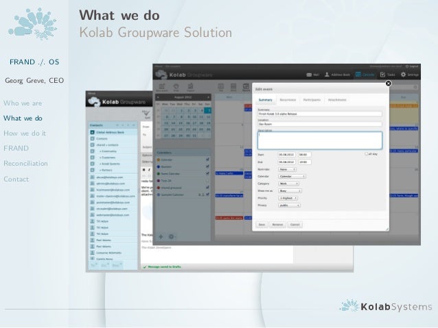The image size is (438, 328).
Task: Select highlighted day in August mini calendar
Action: (x=208, y=111)
